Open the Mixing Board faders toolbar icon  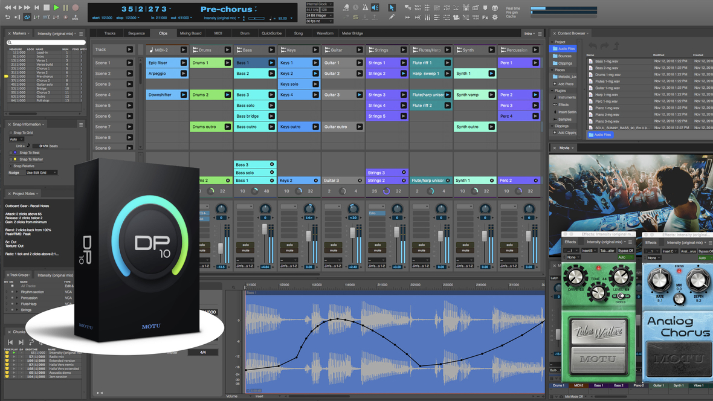click(x=437, y=8)
